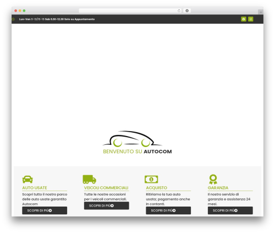
Task: Click Scopri di più under Auto Usate
Action: point(45,210)
